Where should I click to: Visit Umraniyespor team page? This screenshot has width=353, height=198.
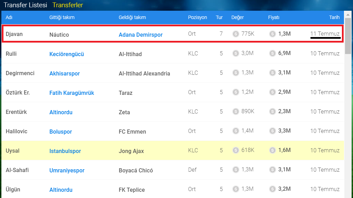pos(67,170)
